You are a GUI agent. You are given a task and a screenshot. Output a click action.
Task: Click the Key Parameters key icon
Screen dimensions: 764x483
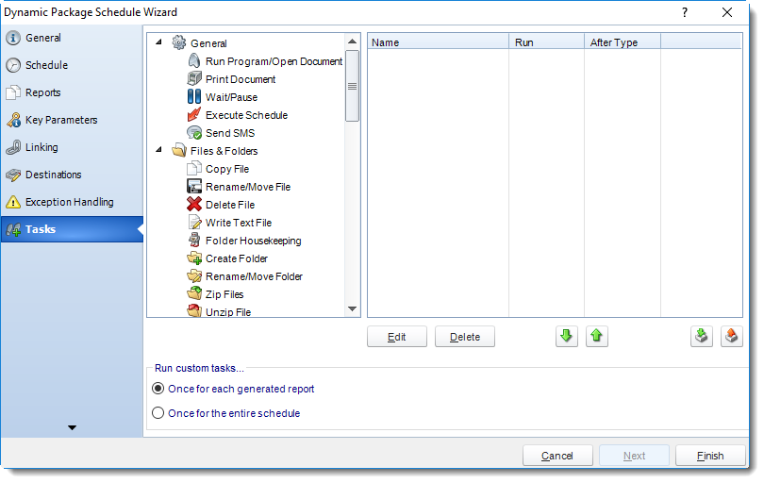coord(13,120)
